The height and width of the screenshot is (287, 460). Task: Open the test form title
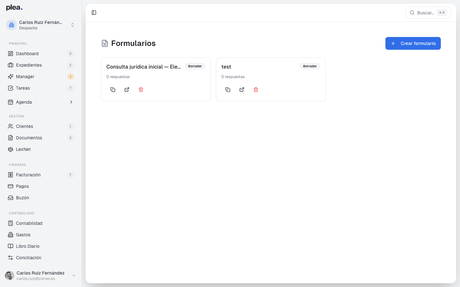pyautogui.click(x=226, y=67)
